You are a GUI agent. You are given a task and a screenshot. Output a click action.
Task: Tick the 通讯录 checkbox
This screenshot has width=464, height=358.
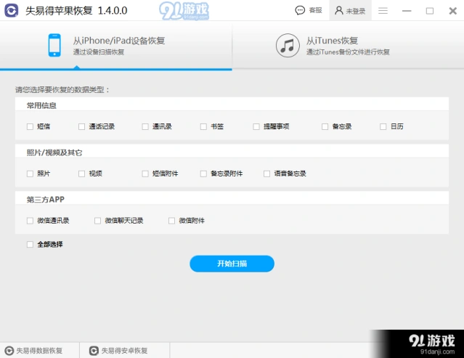(145, 126)
